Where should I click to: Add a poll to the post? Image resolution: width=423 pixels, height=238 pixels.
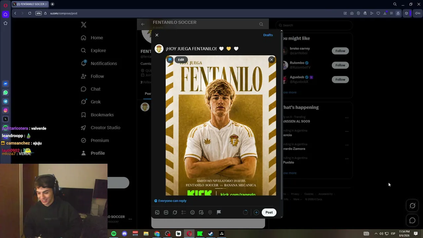(184, 213)
